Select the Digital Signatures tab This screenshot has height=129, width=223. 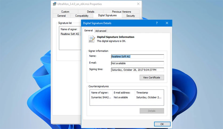pyautogui.click(x=107, y=15)
